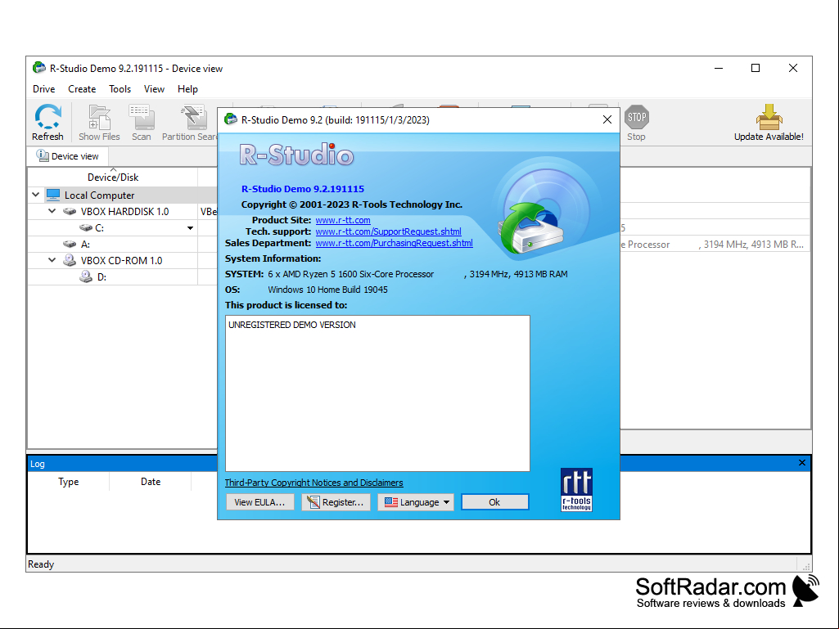Screen dimensions: 839x629
Task: Maximize the R-Studio main window
Action: pyautogui.click(x=756, y=68)
